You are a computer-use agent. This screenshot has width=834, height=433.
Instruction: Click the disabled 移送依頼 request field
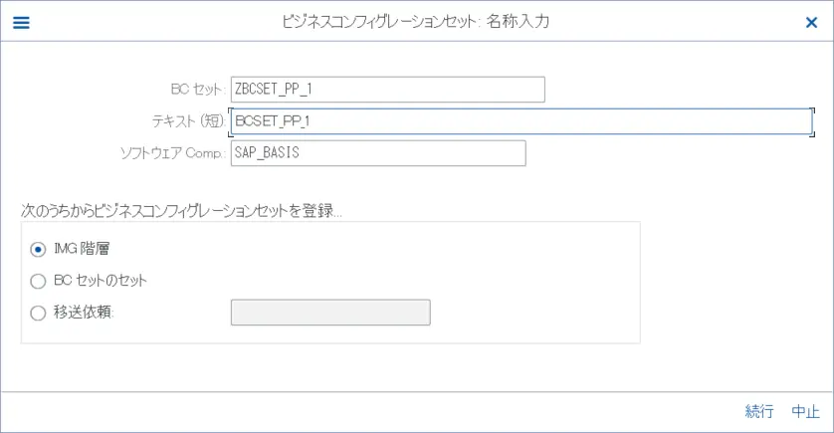pos(330,313)
